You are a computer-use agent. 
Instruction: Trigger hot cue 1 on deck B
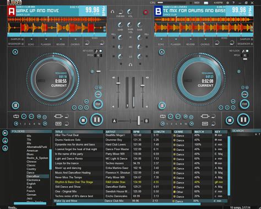221,108
